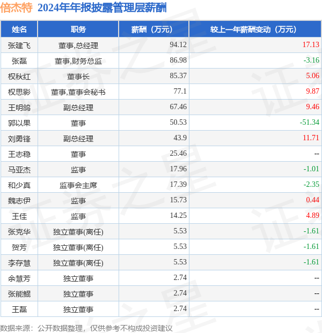Click the salary value 43.9
Screen dimensions: 322x333
[180, 138]
